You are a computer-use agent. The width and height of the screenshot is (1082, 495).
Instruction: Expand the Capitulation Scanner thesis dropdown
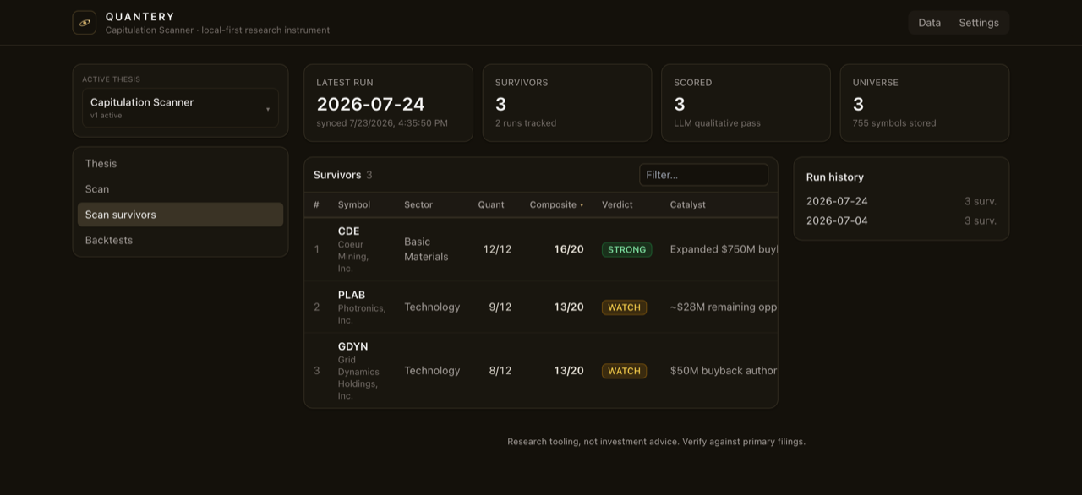tap(180, 108)
